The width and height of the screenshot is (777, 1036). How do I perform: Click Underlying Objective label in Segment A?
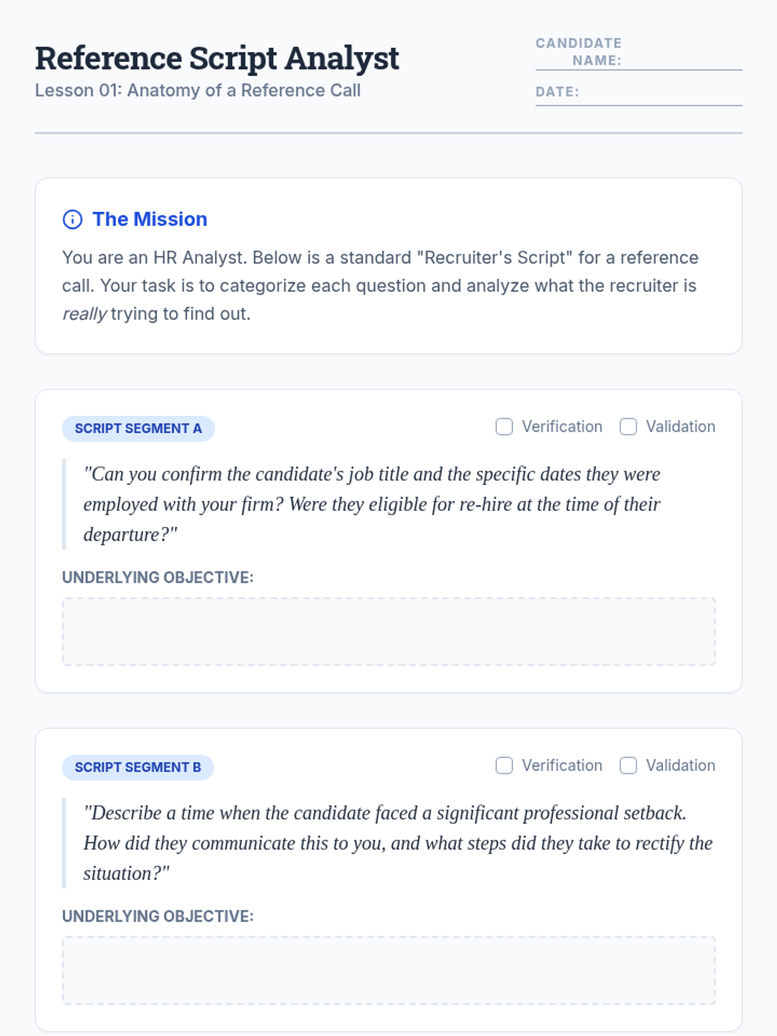[157, 578]
